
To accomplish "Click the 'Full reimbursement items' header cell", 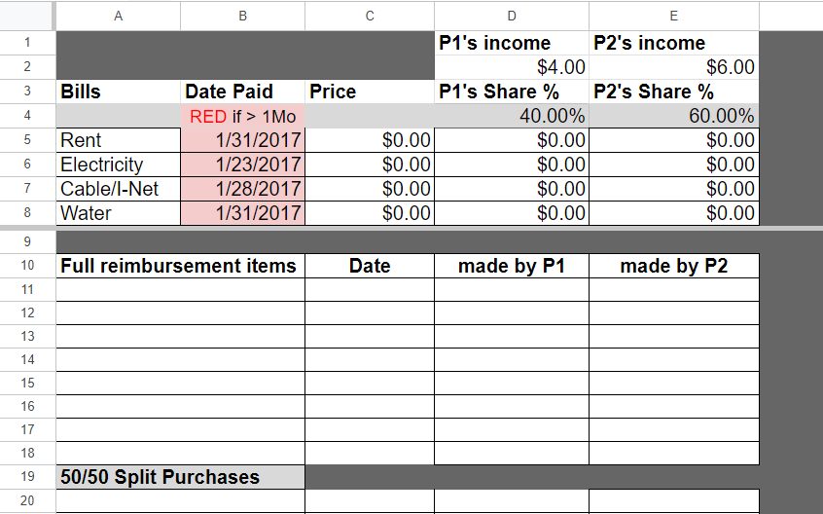I will 180,265.
